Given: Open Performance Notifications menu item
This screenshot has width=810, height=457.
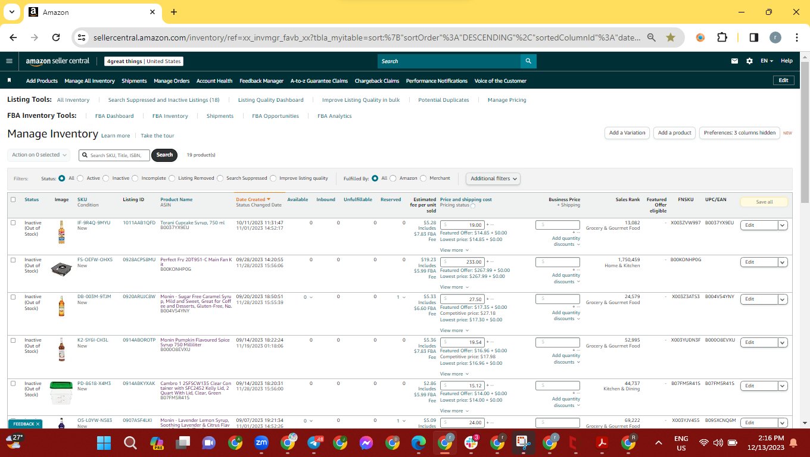Looking at the screenshot, I should [437, 81].
